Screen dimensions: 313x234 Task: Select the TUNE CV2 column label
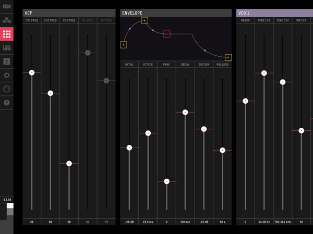(283, 20)
